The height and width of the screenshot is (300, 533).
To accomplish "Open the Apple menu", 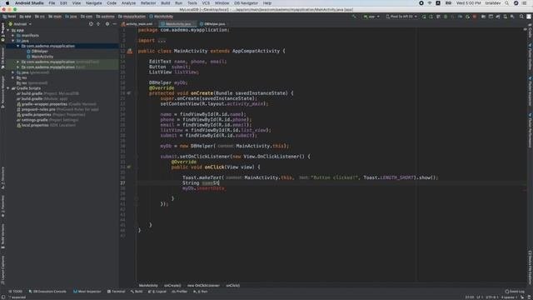I will click(7, 3).
